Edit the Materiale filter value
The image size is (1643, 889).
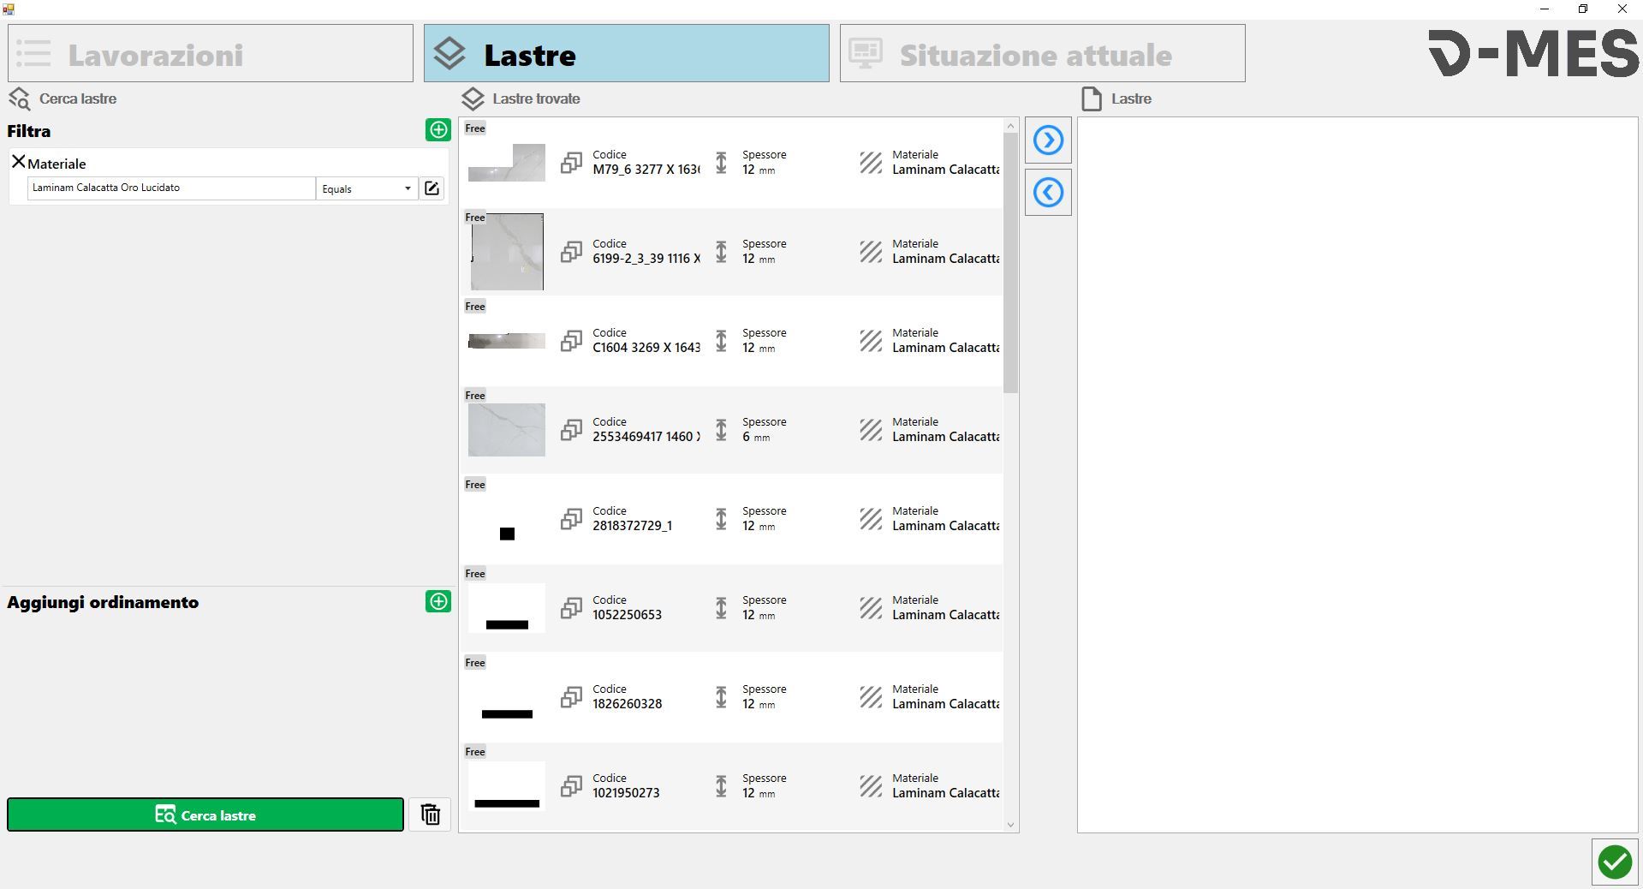(x=432, y=188)
